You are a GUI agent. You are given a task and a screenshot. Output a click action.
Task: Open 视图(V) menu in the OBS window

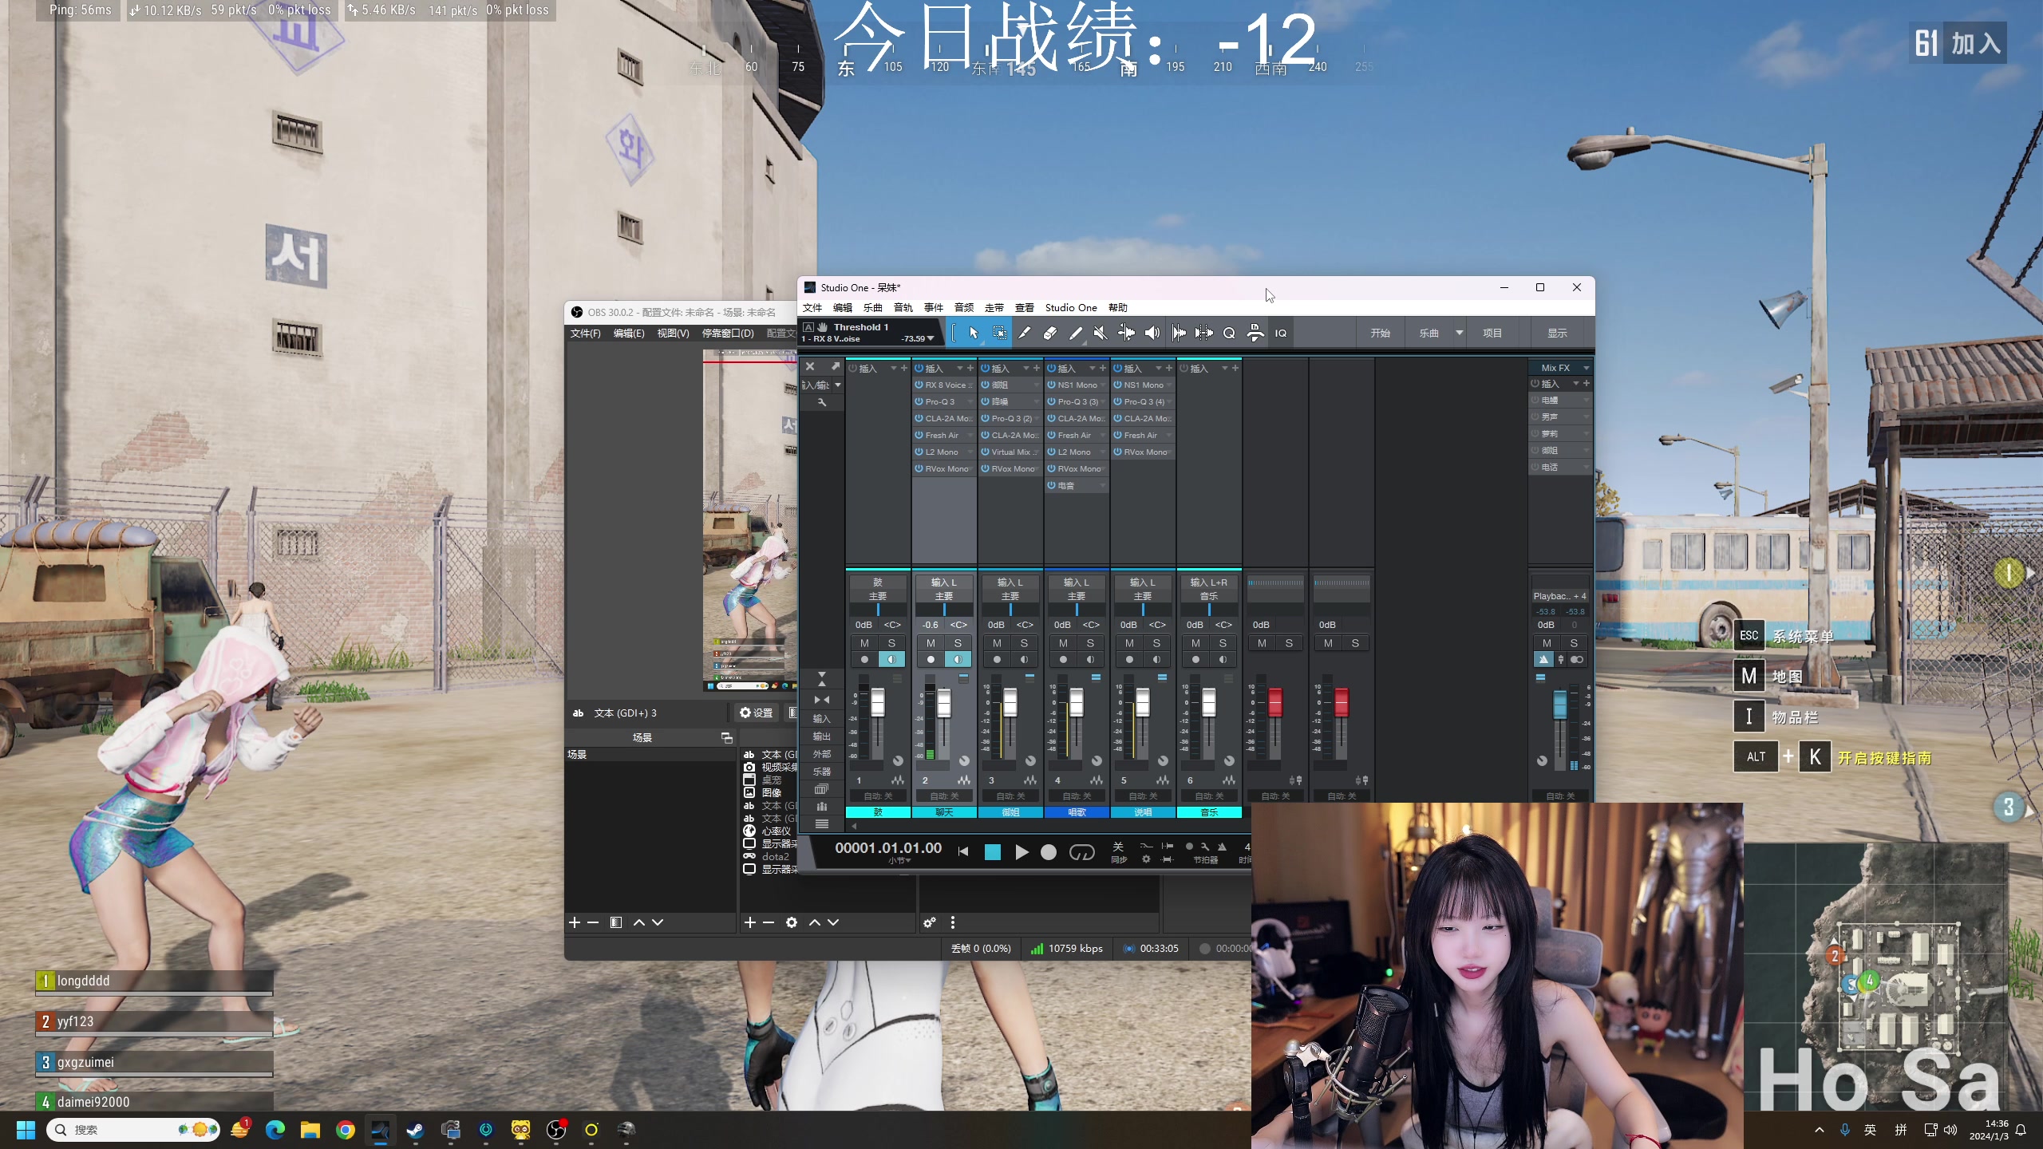pos(673,334)
